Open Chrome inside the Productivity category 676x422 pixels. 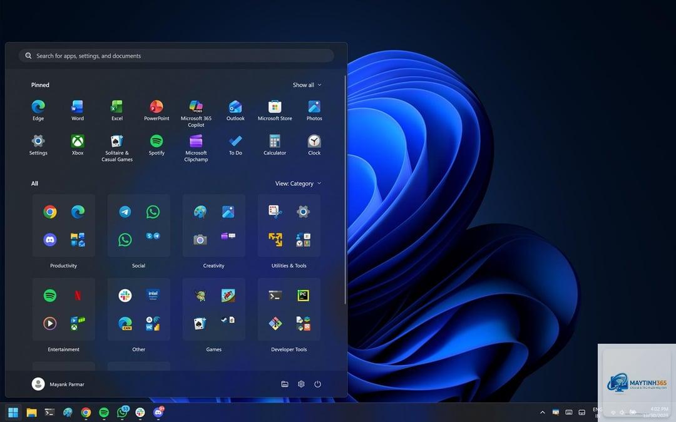click(50, 212)
